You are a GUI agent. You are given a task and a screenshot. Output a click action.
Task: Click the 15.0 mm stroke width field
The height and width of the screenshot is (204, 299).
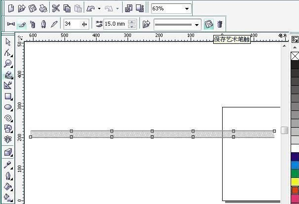(x=116, y=24)
